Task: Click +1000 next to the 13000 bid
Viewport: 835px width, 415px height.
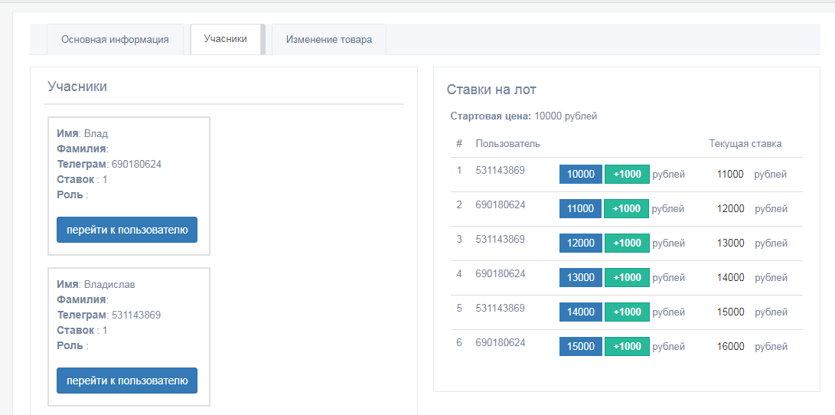Action: click(x=627, y=277)
